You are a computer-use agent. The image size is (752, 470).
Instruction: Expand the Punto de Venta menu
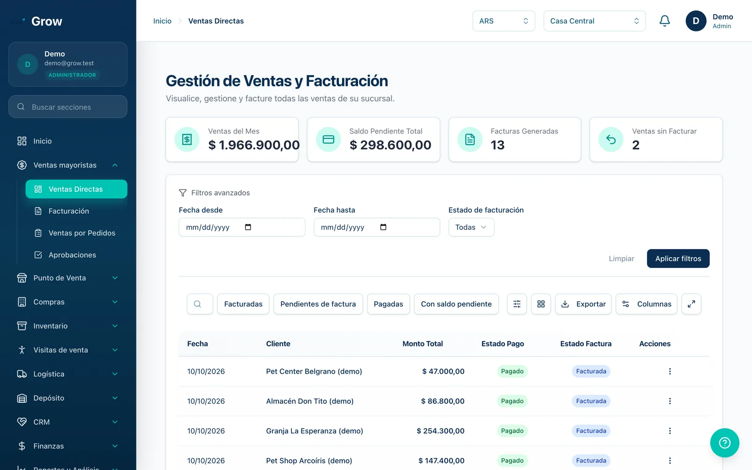pos(68,278)
